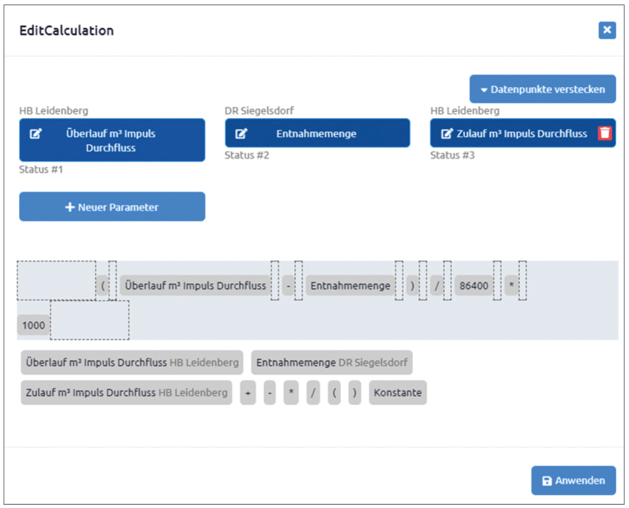This screenshot has width=629, height=508.
Task: Select the closing parenthesis chip in palette
Action: (x=355, y=393)
